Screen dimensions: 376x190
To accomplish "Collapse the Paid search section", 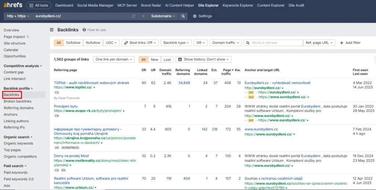I will (x=15, y=166).
